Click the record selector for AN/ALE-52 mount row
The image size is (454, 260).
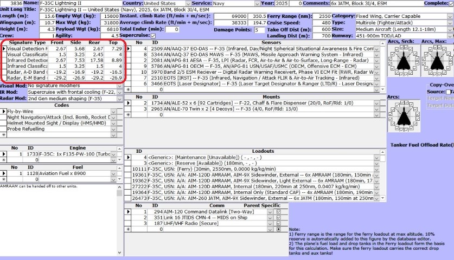point(128,103)
